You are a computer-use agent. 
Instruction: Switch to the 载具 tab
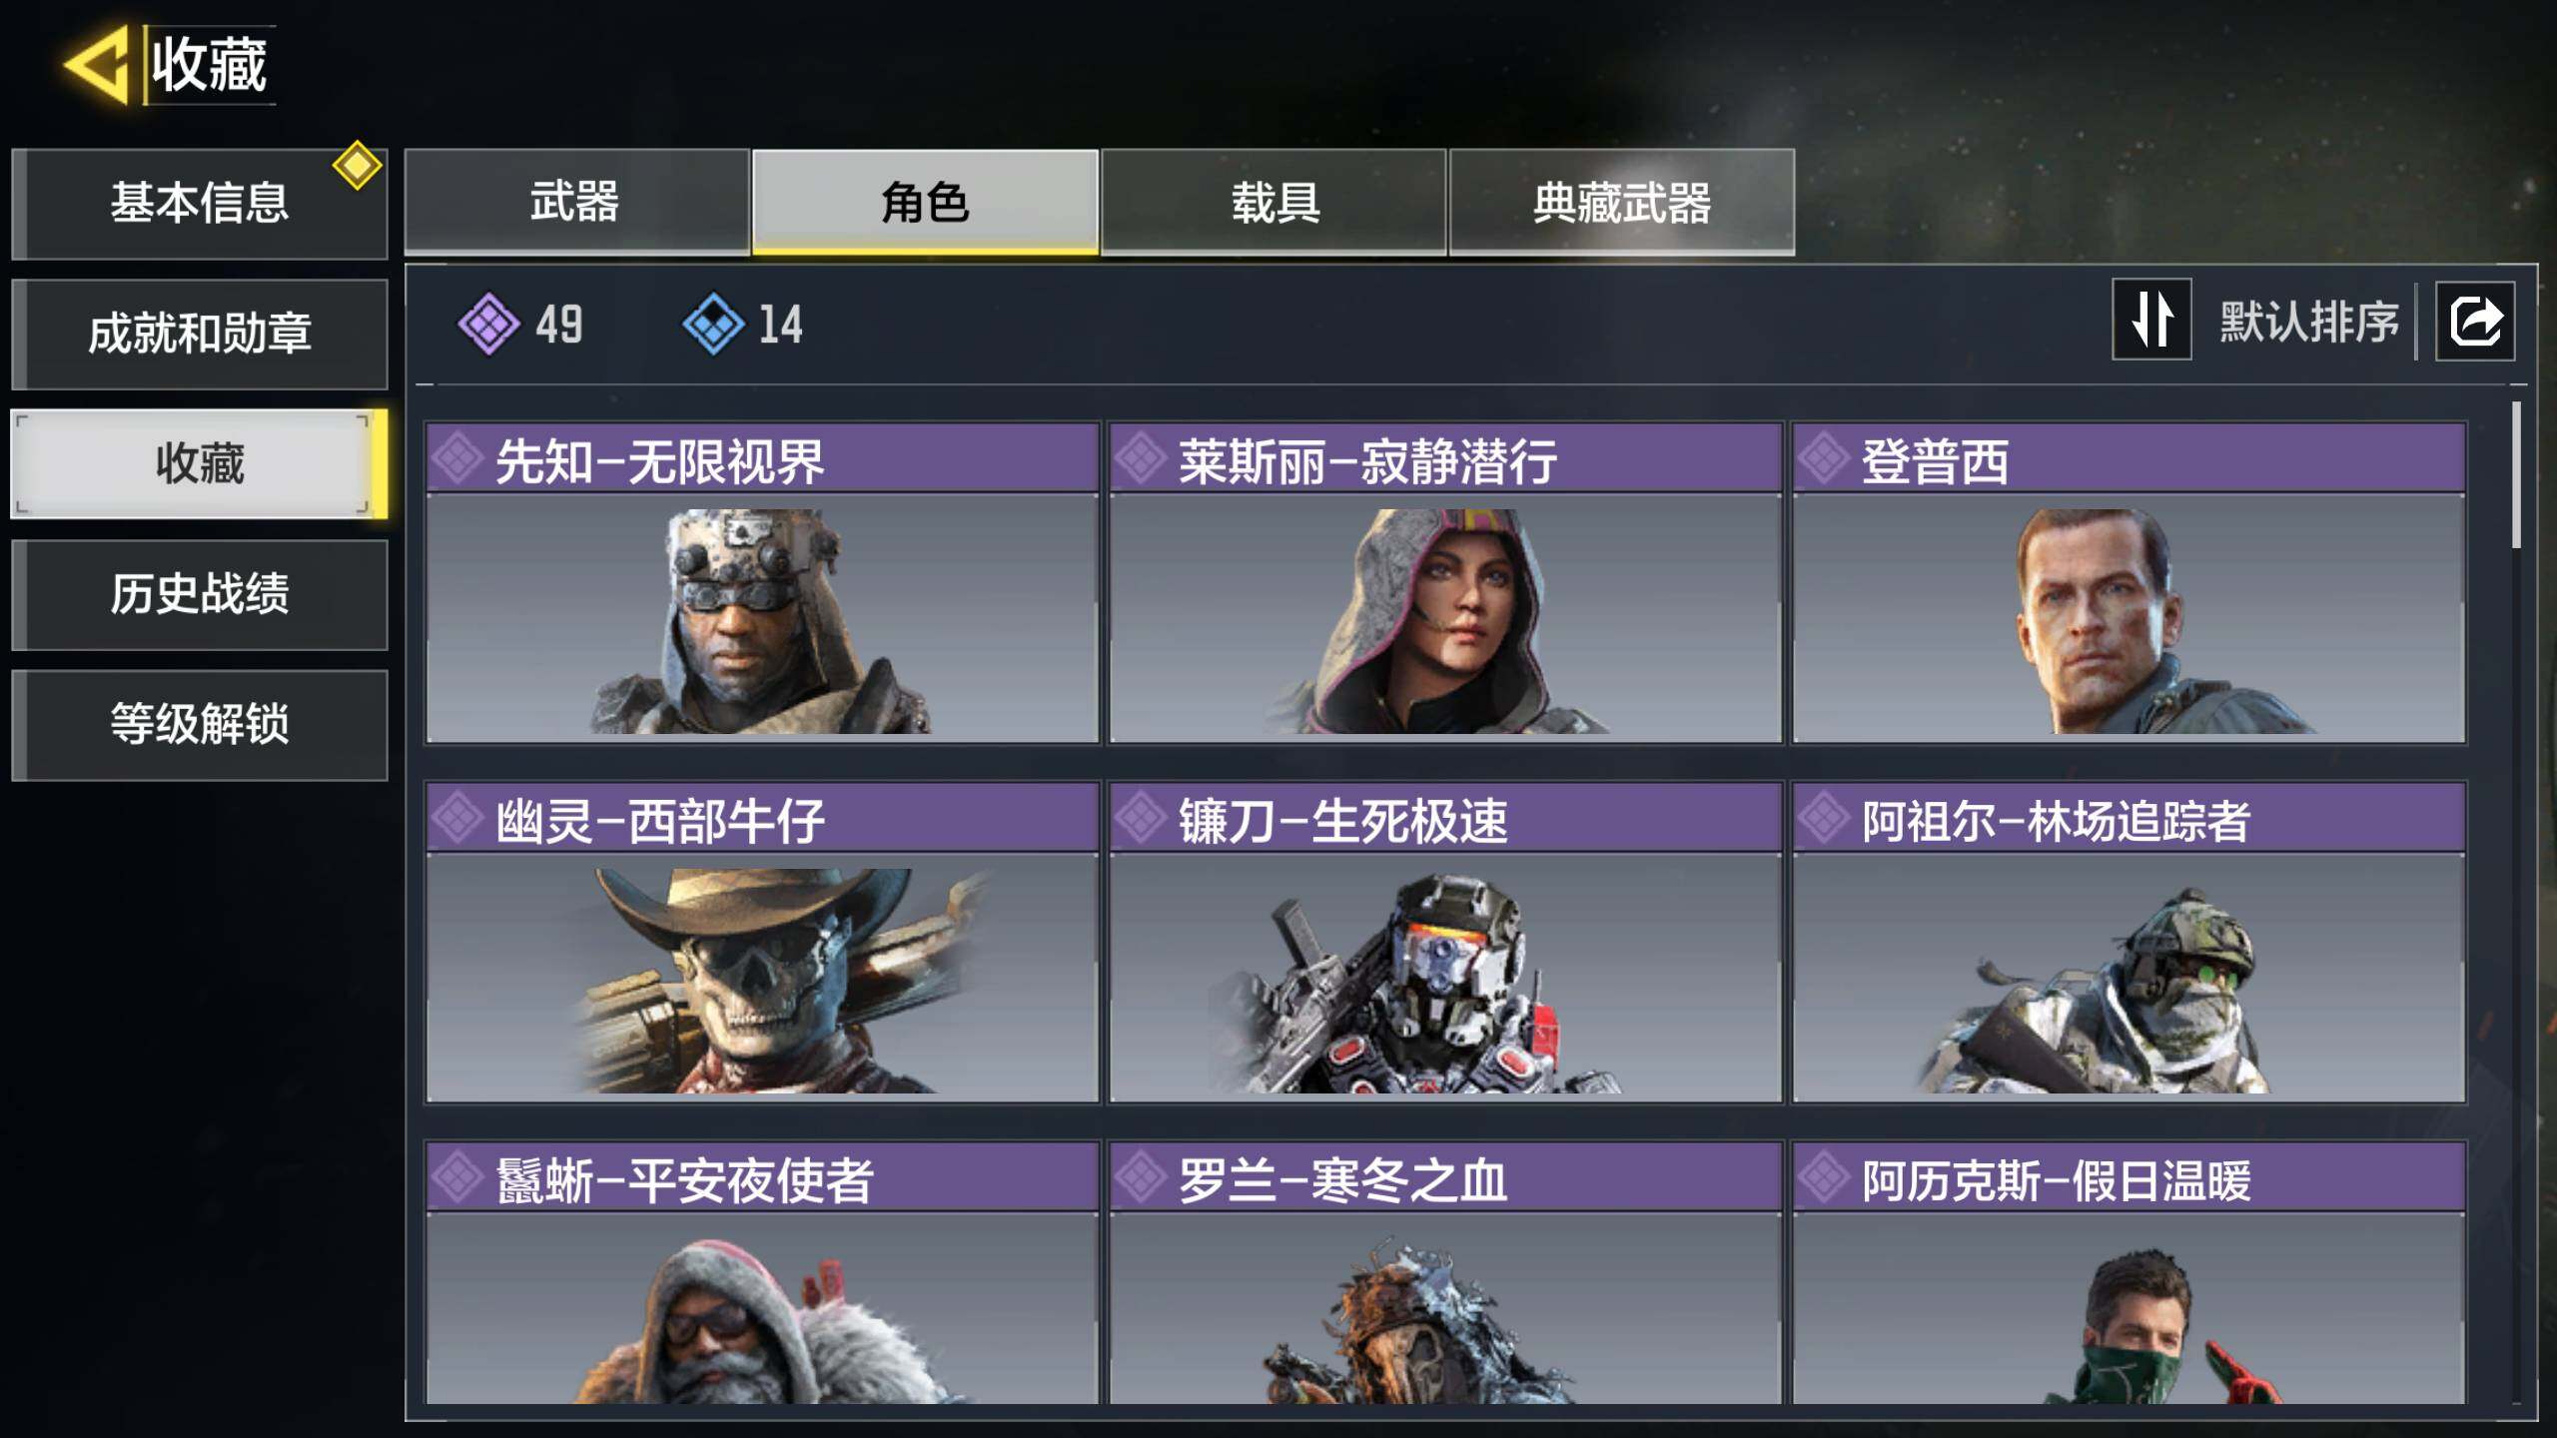tap(1274, 202)
